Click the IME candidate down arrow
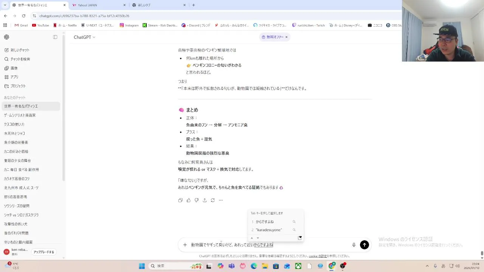 (x=258, y=238)
